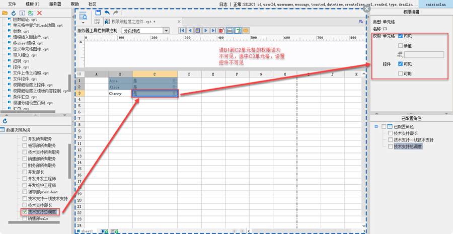Click the undo arrow icon
The height and width of the screenshot is (234, 453).
[x=107, y=13]
